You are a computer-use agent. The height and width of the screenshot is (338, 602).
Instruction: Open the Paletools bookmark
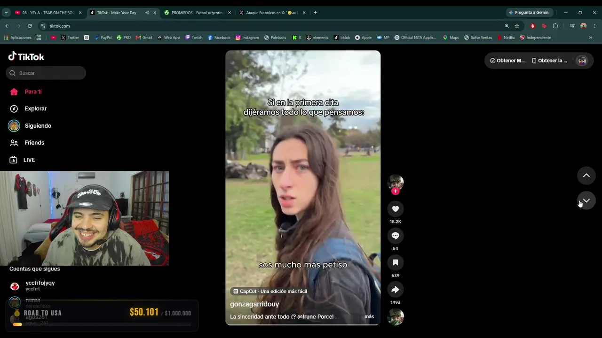pyautogui.click(x=275, y=38)
